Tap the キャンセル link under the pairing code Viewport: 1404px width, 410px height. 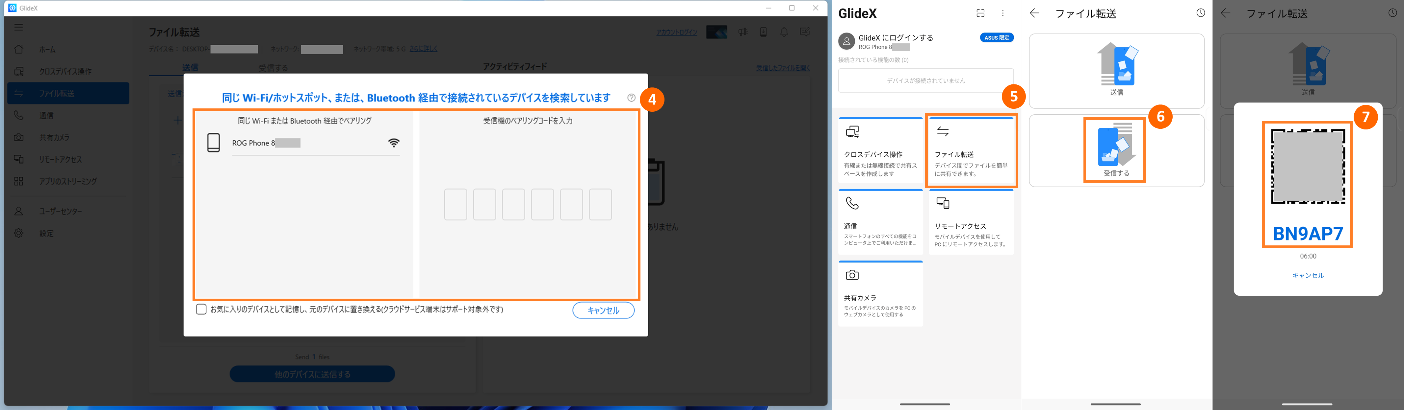click(1308, 275)
